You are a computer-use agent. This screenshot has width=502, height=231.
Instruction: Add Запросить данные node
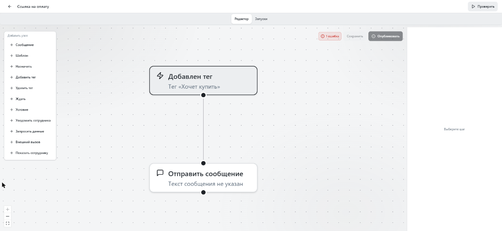30,131
